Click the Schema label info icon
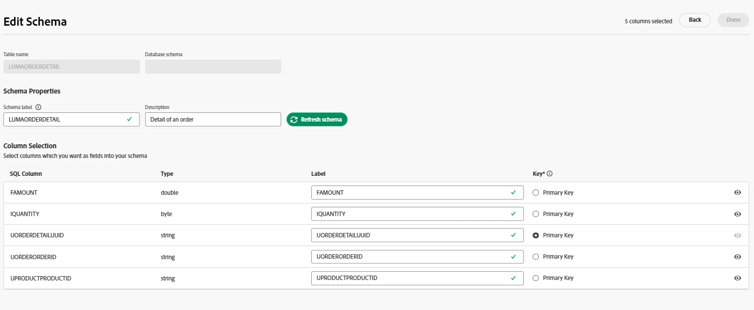This screenshot has height=310, width=754. [x=38, y=108]
